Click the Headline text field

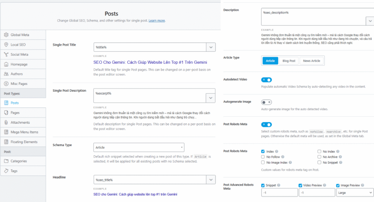pos(150,180)
